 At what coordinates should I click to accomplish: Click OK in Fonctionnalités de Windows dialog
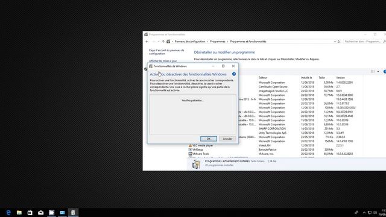[209, 139]
